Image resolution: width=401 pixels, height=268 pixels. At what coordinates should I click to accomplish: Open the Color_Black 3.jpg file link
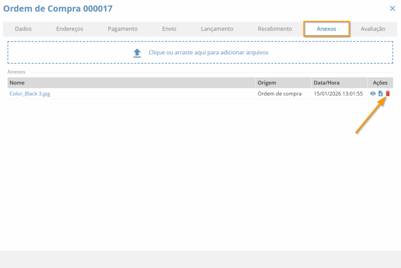30,94
